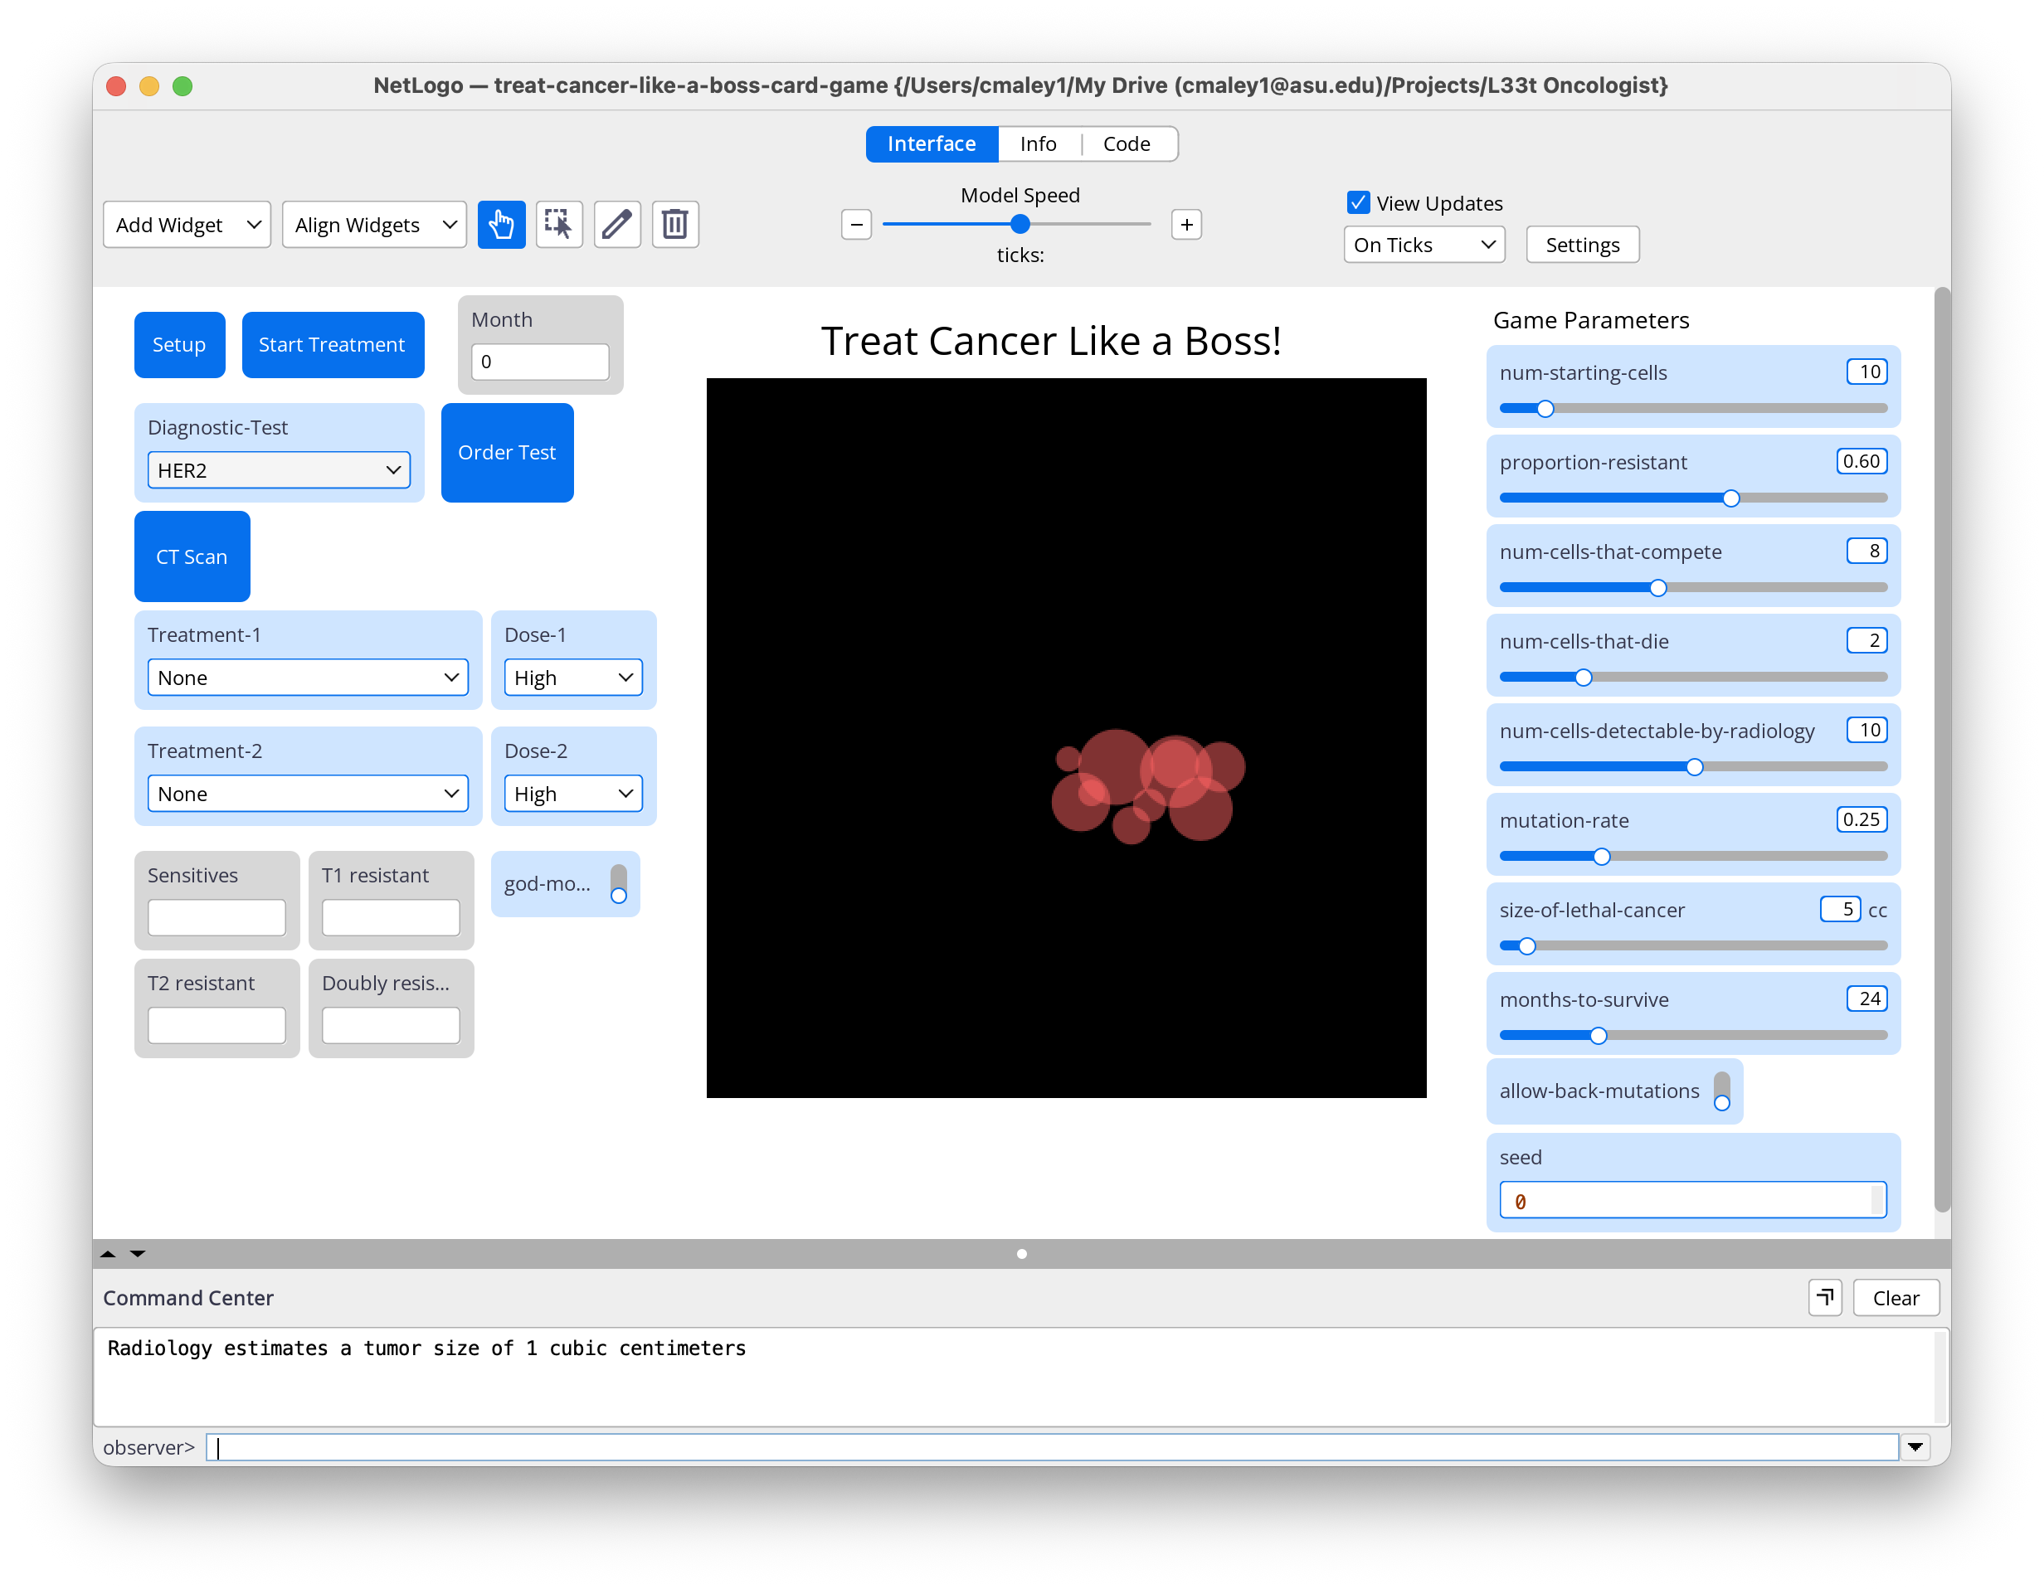Open the Diagnostic-Test HER2 dropdown
Image resolution: width=2044 pixels, height=1589 pixels.
point(279,469)
